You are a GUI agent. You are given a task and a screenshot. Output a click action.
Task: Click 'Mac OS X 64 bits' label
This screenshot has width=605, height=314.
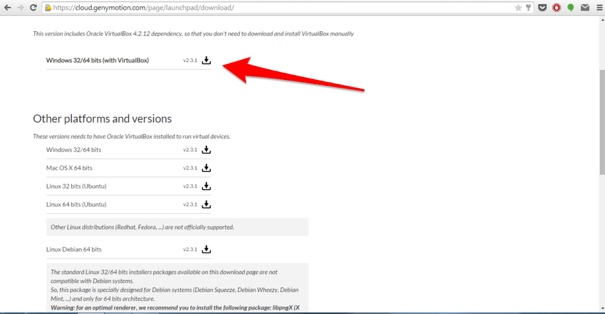[x=69, y=168]
